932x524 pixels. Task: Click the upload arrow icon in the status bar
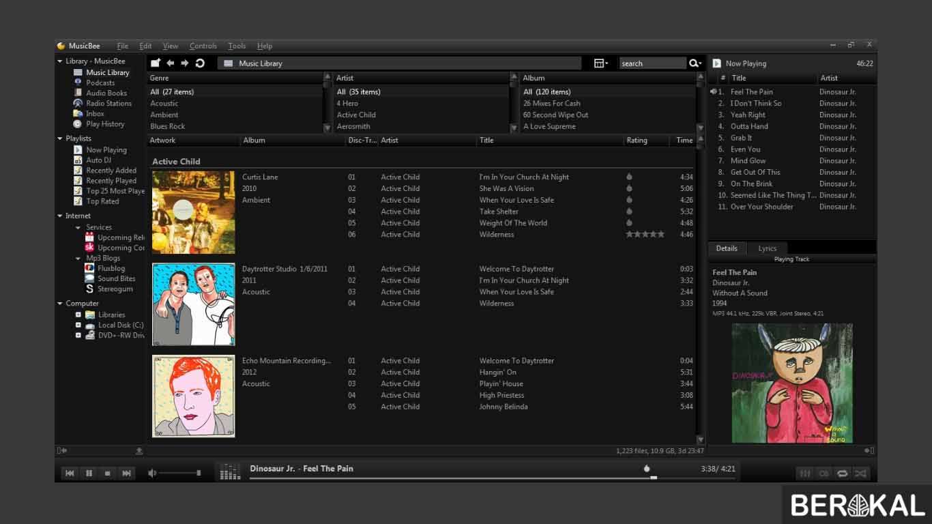coord(139,450)
